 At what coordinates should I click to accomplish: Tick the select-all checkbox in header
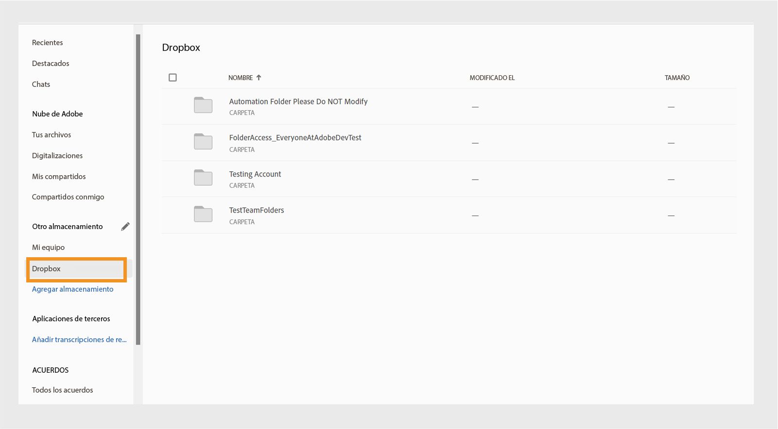tap(173, 78)
